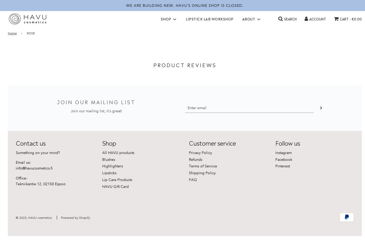Open Terms of Service link
Screen dimensions: 365x249
tap(203, 166)
